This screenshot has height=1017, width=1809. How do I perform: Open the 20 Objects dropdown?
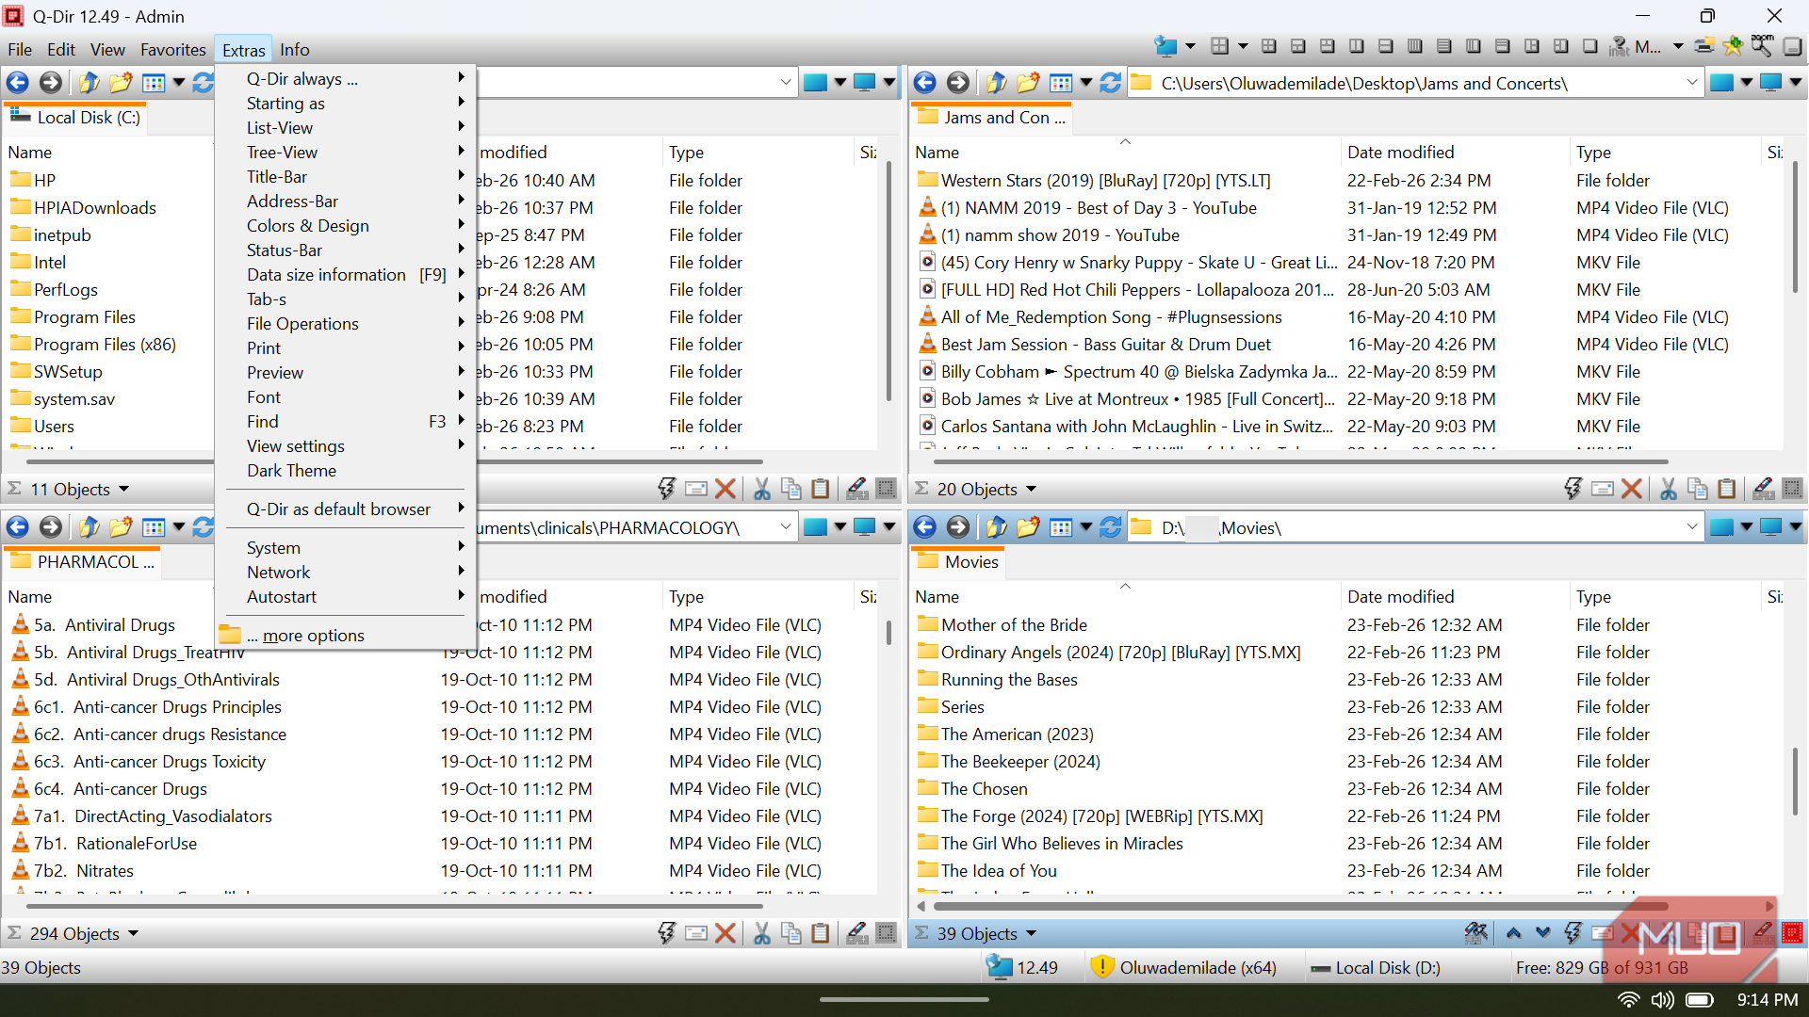[x=1031, y=489]
